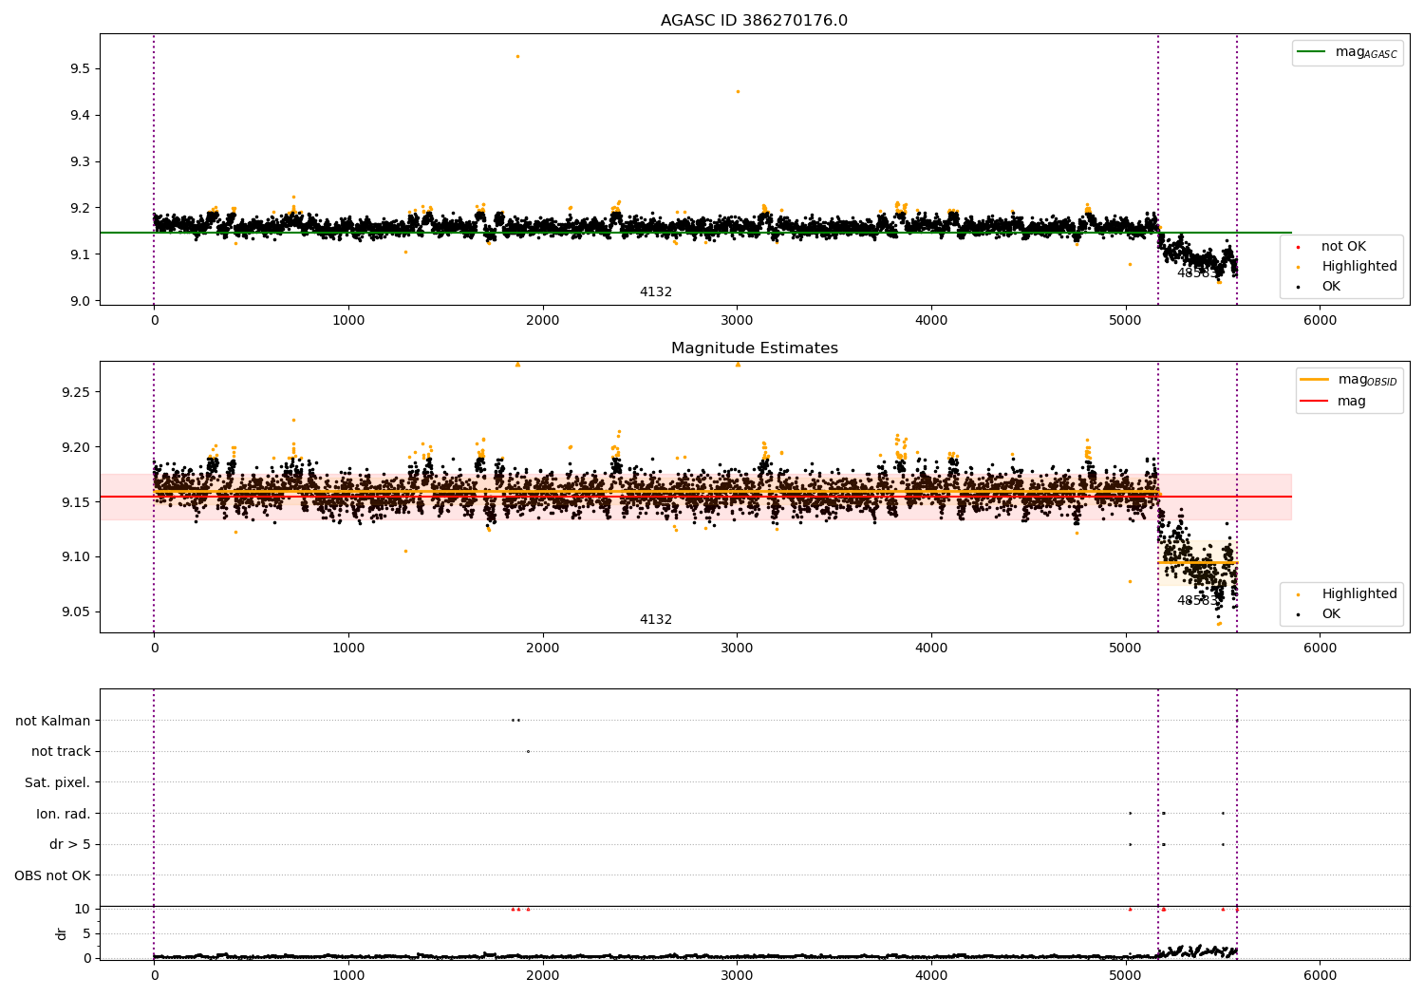Click the title 'AGASC ID 386270176.0'

tap(754, 21)
